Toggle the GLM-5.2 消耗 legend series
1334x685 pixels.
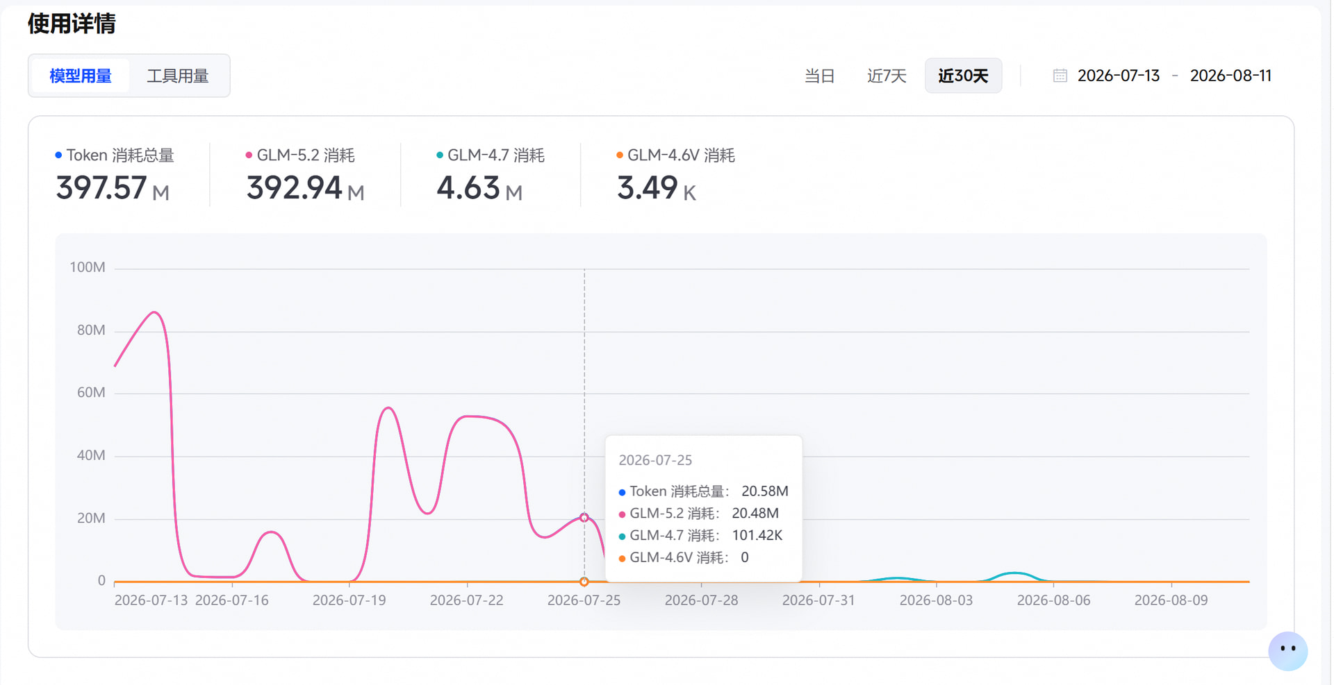[300, 155]
